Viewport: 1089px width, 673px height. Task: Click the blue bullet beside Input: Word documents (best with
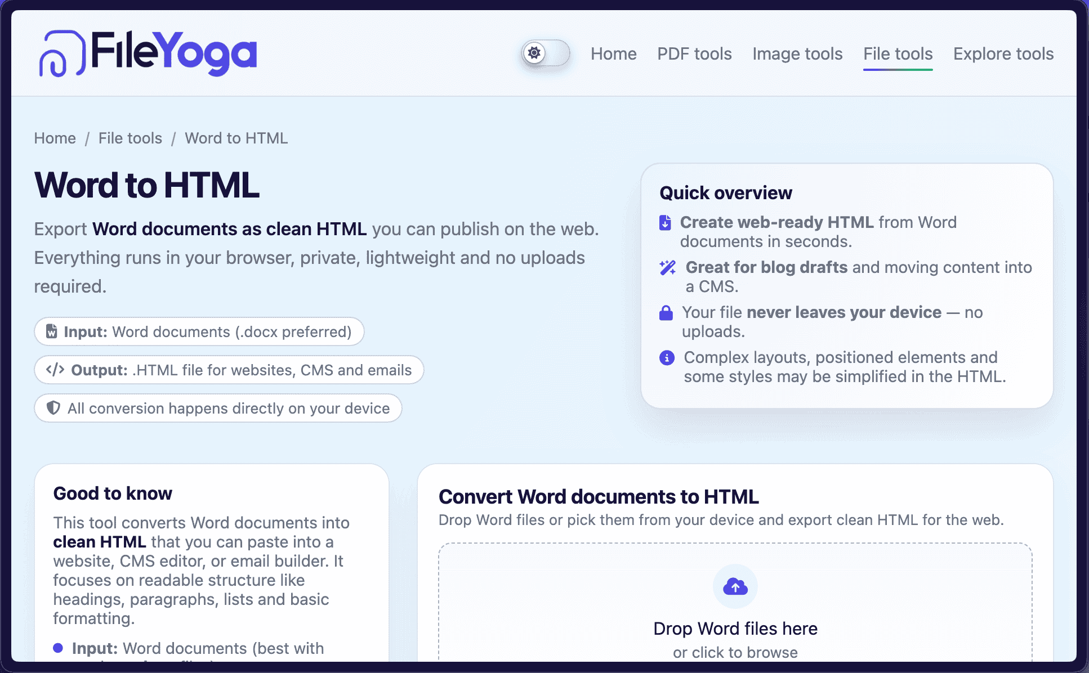click(x=58, y=648)
